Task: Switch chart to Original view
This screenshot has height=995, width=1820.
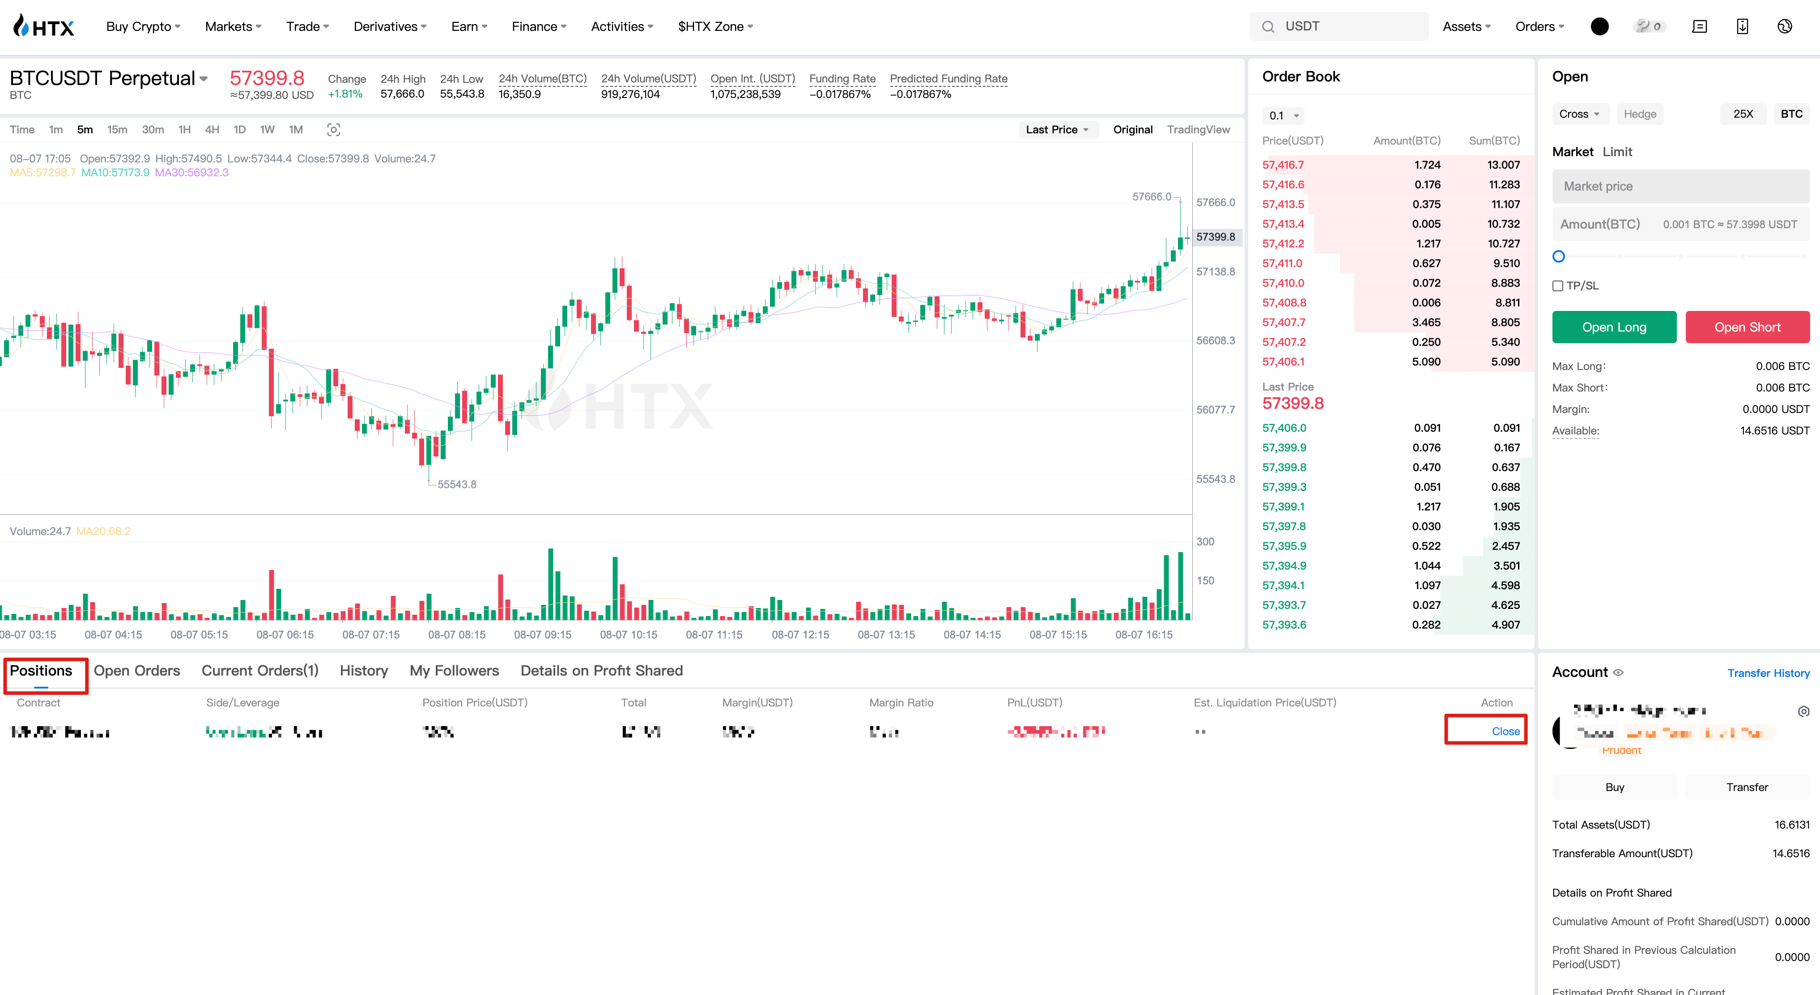Action: coord(1132,129)
